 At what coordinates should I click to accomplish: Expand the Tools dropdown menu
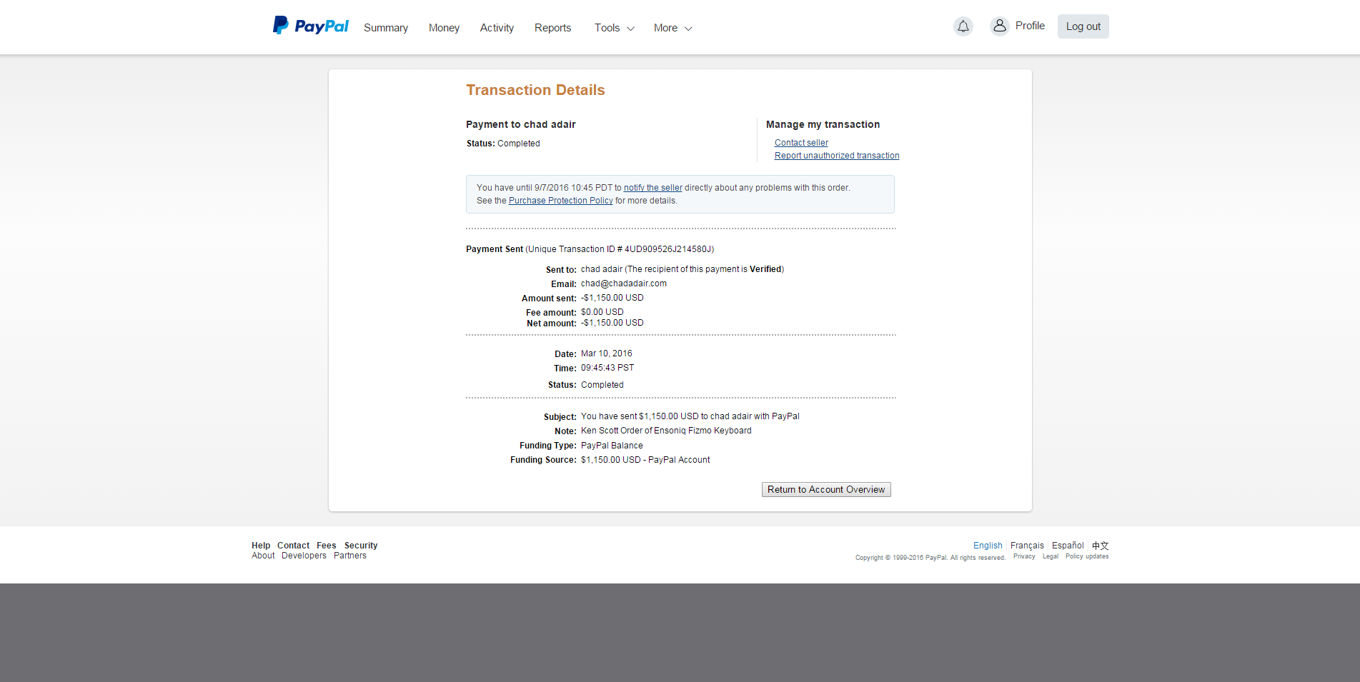click(615, 28)
